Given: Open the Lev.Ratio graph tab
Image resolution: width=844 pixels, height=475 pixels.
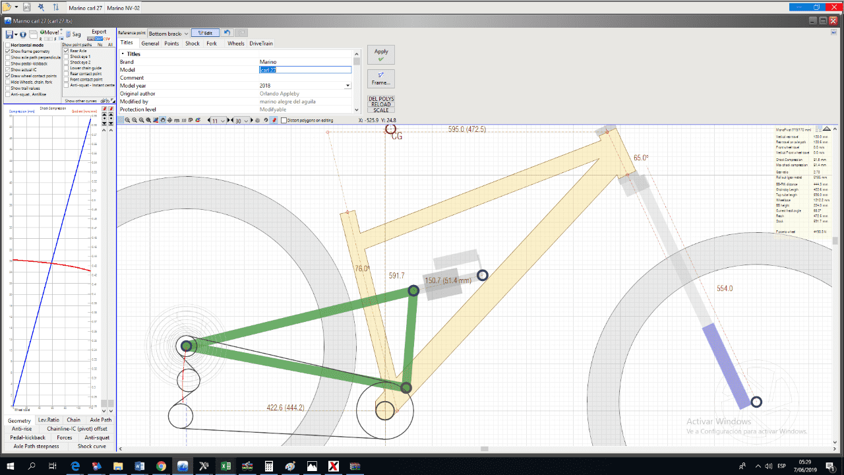Looking at the screenshot, I should click(48, 420).
